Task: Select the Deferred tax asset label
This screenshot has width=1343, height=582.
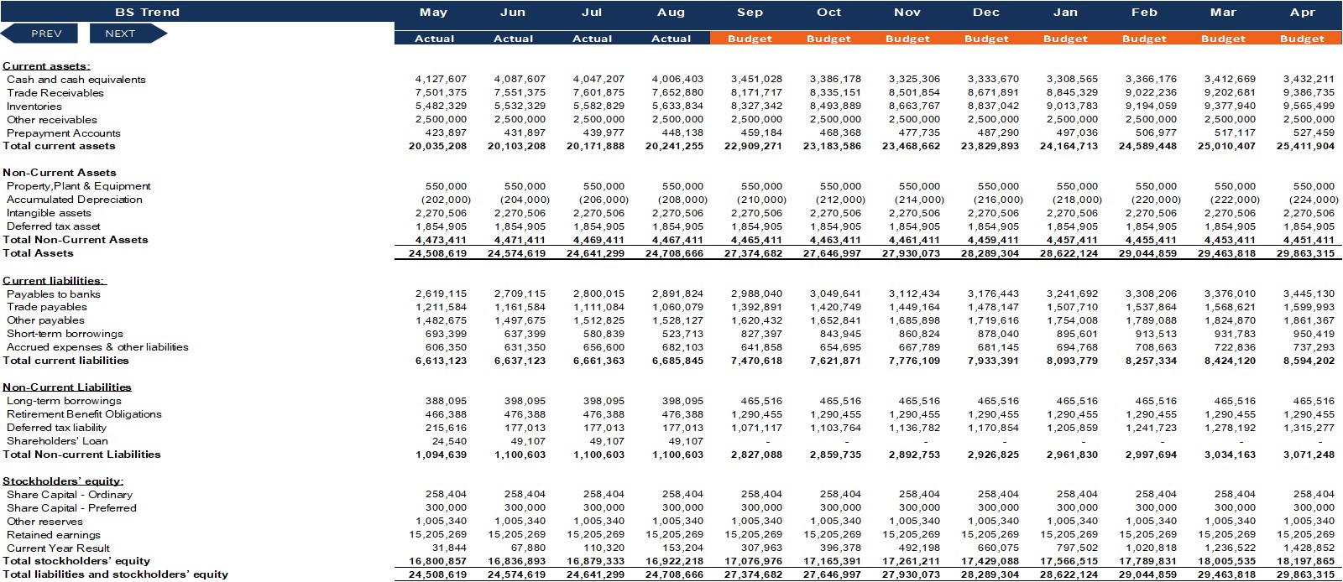Action: click(54, 226)
